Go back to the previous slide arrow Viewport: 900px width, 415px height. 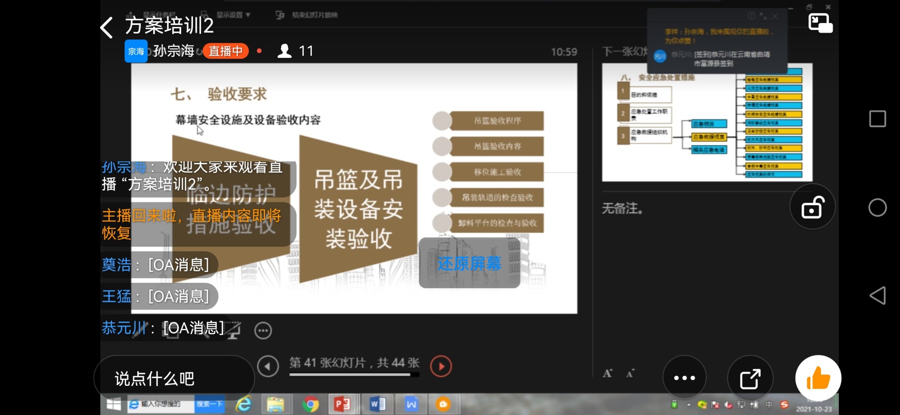(x=268, y=366)
